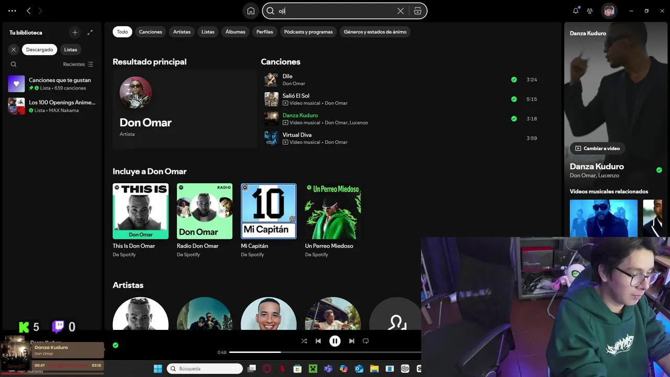The image size is (670, 377).
Task: Click the Dile album thumbnail
Action: 271,80
